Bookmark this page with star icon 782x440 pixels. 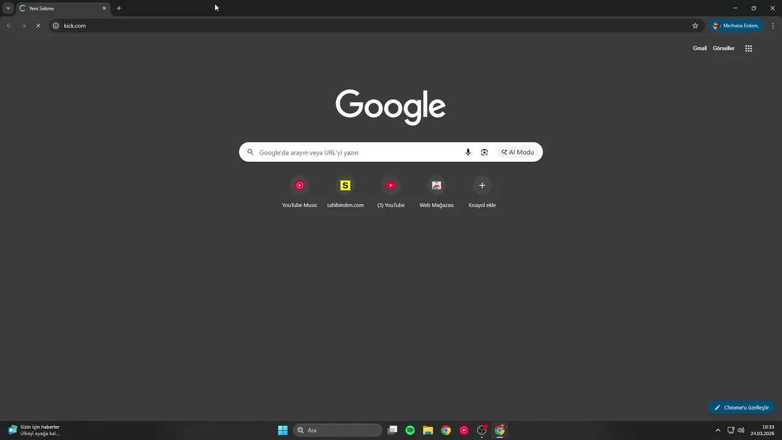[x=695, y=26]
